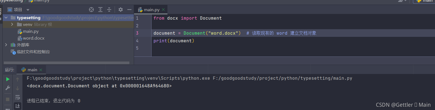Click the gray stop process square

(8, 99)
